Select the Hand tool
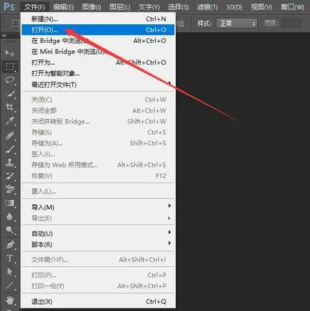 pos(10,300)
